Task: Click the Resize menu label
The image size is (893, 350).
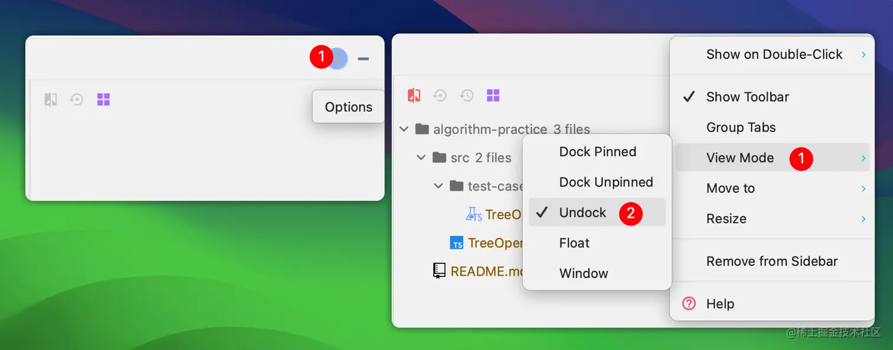Action: [726, 219]
